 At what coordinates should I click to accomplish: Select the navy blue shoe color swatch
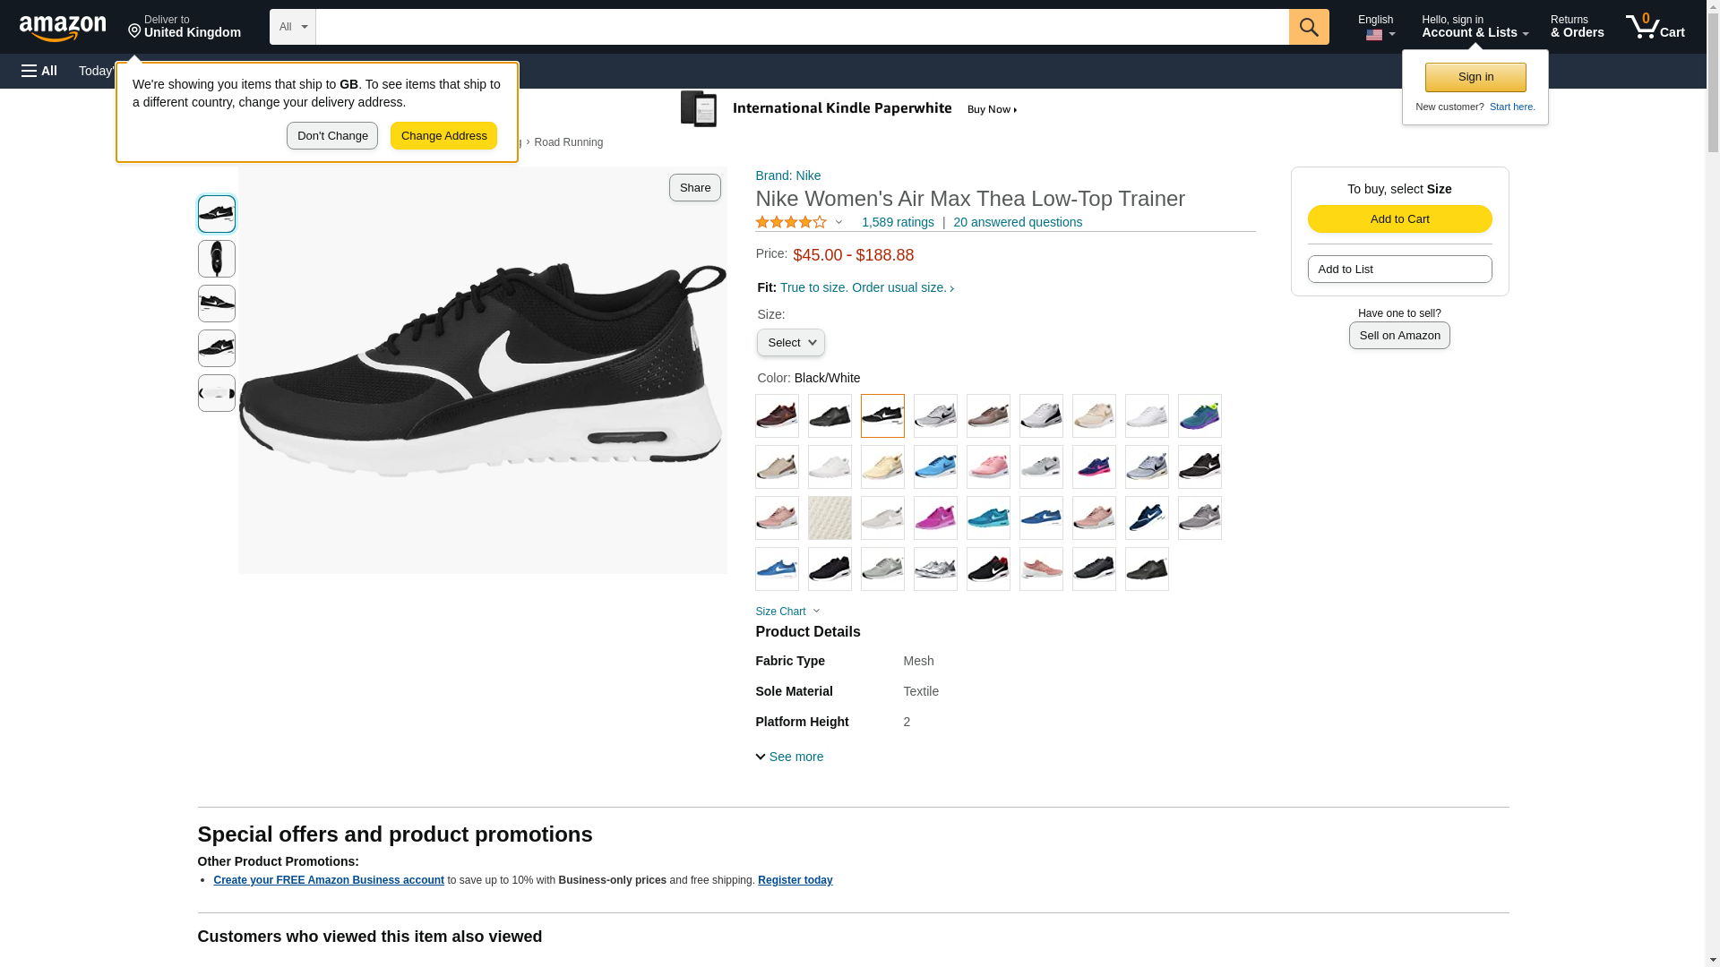pyautogui.click(x=1147, y=518)
